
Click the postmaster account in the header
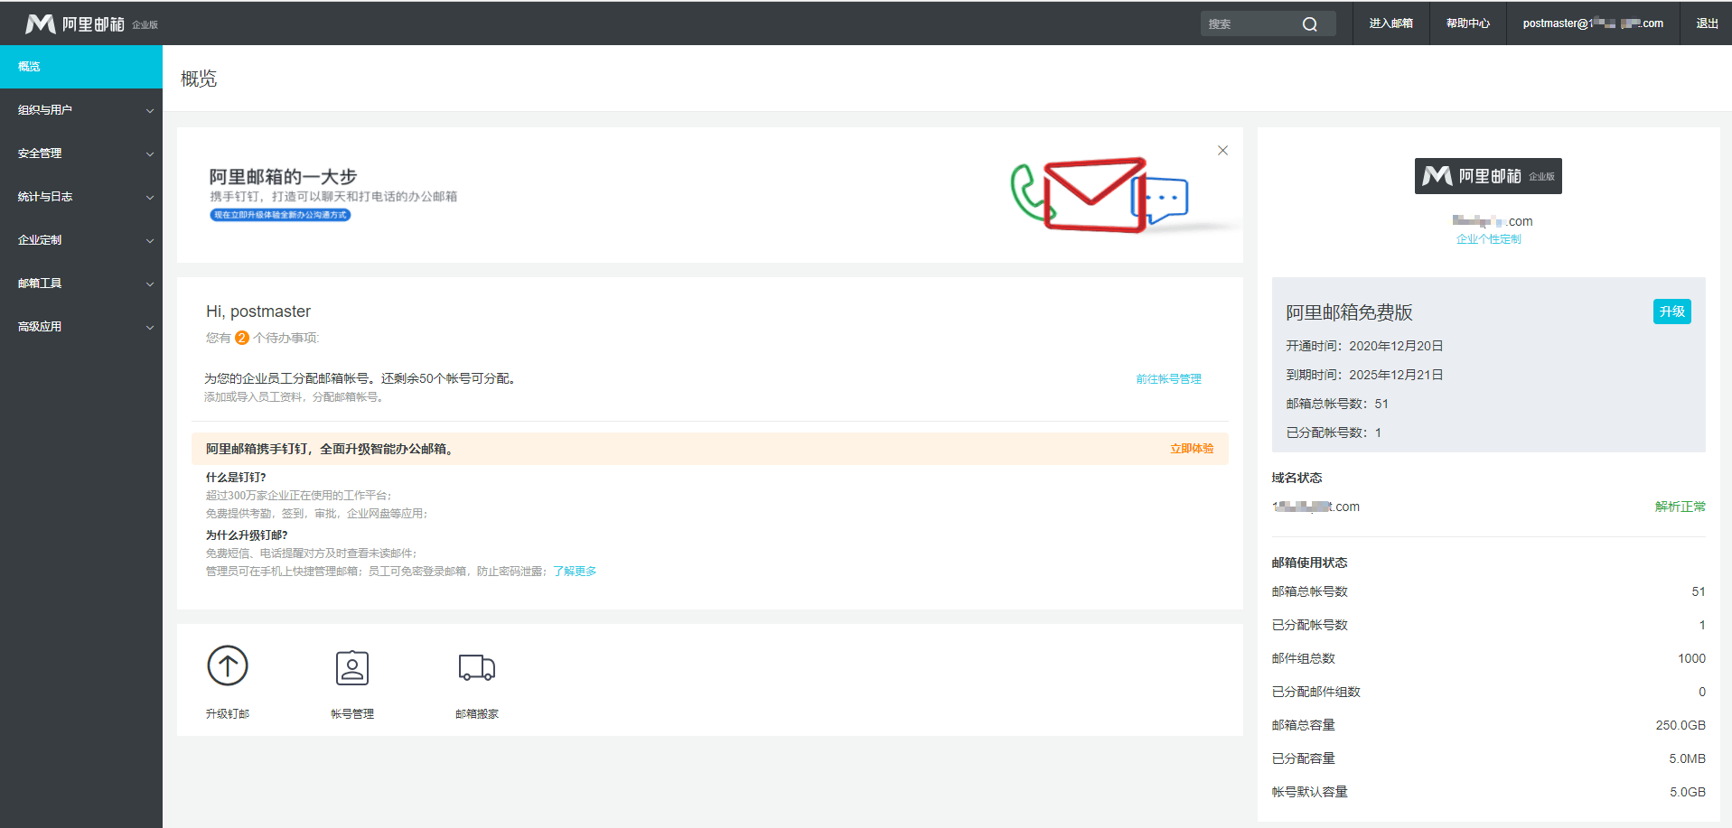(1592, 23)
